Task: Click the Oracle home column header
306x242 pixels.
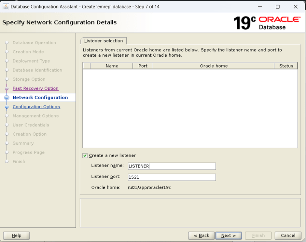Action: coord(214,66)
